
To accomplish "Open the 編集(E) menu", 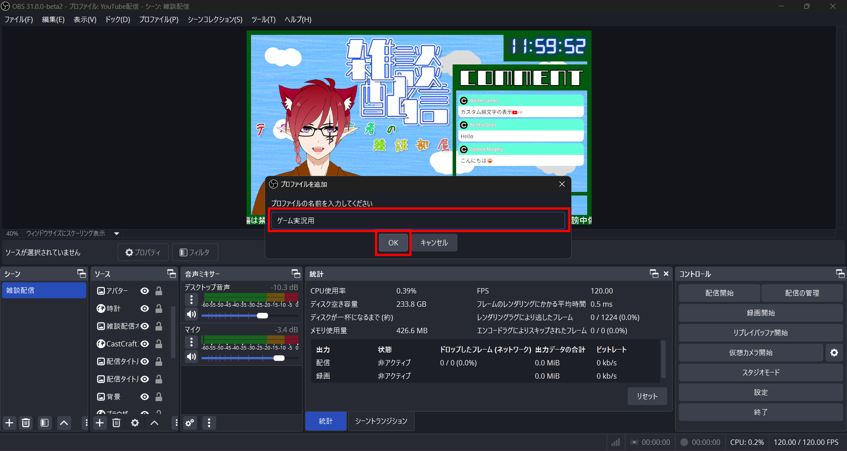I will (x=53, y=19).
